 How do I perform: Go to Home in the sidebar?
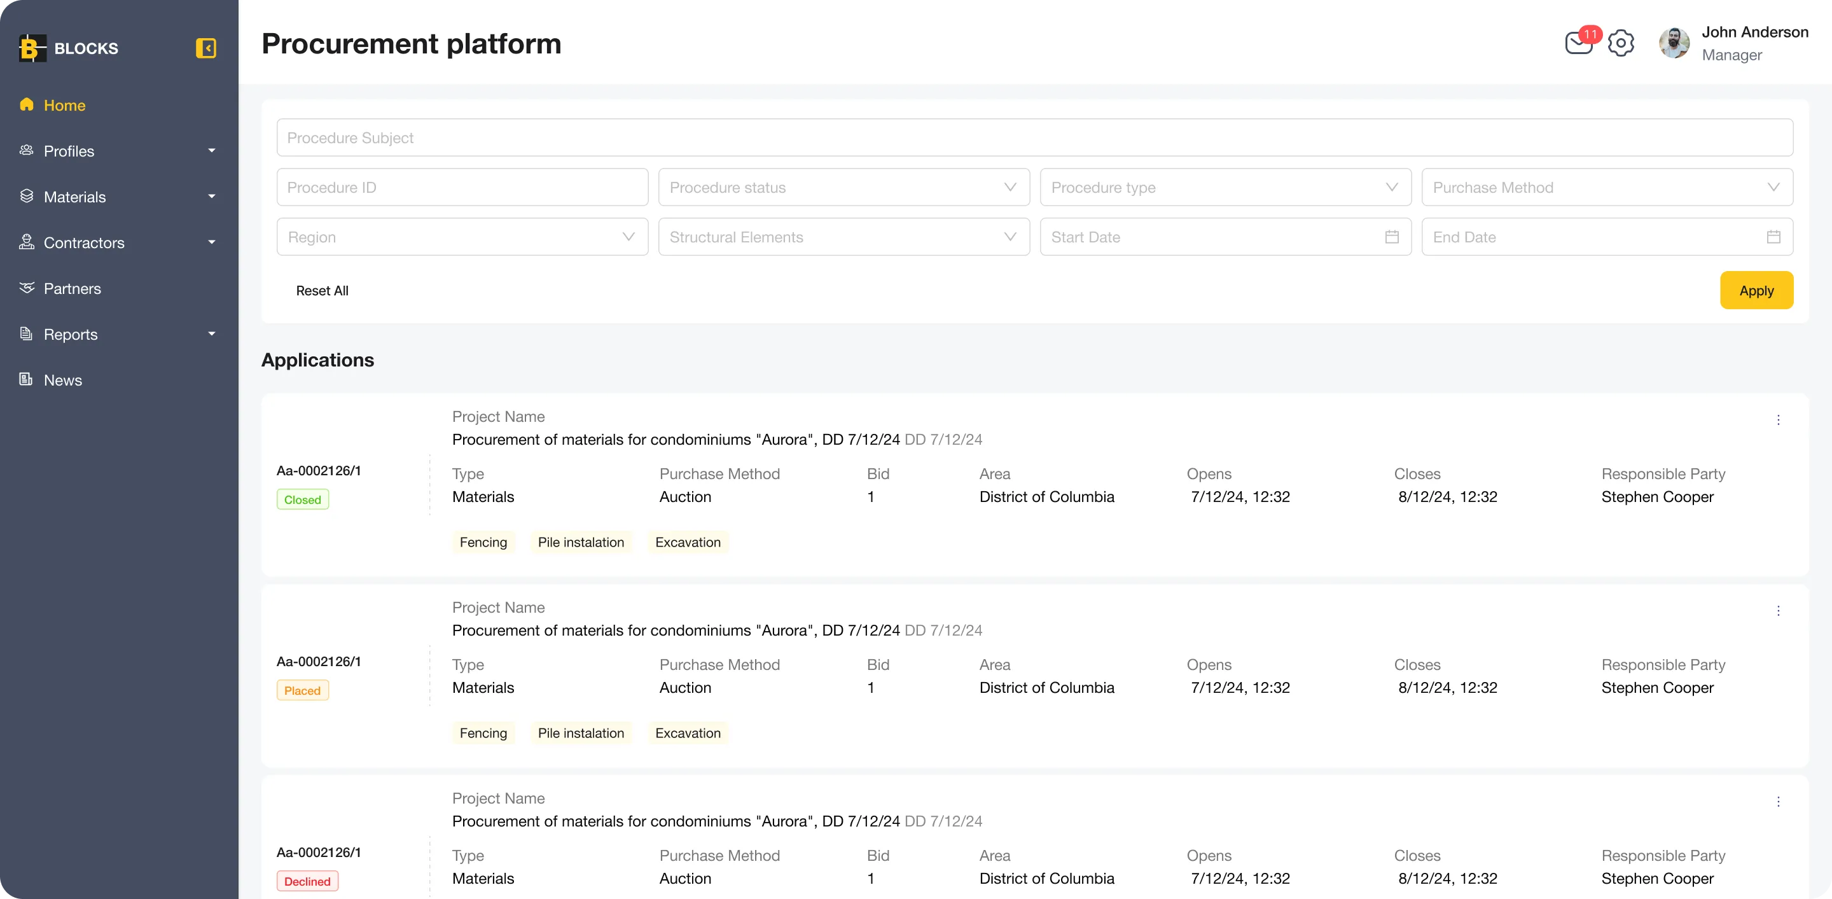(x=64, y=105)
